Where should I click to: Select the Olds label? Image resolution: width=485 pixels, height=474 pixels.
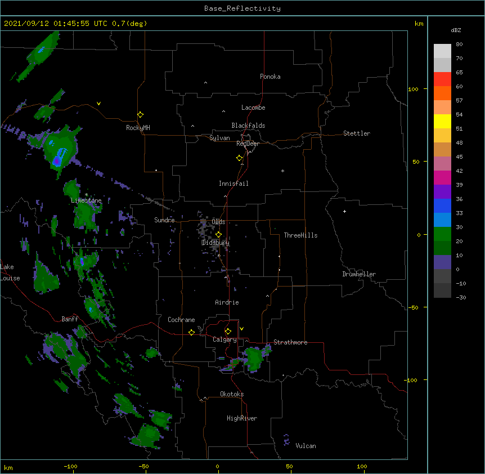tap(218, 222)
